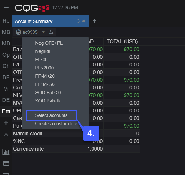Collapse sidebar using the up chevron
This screenshot has height=175, width=185.
pyautogui.click(x=6, y=134)
